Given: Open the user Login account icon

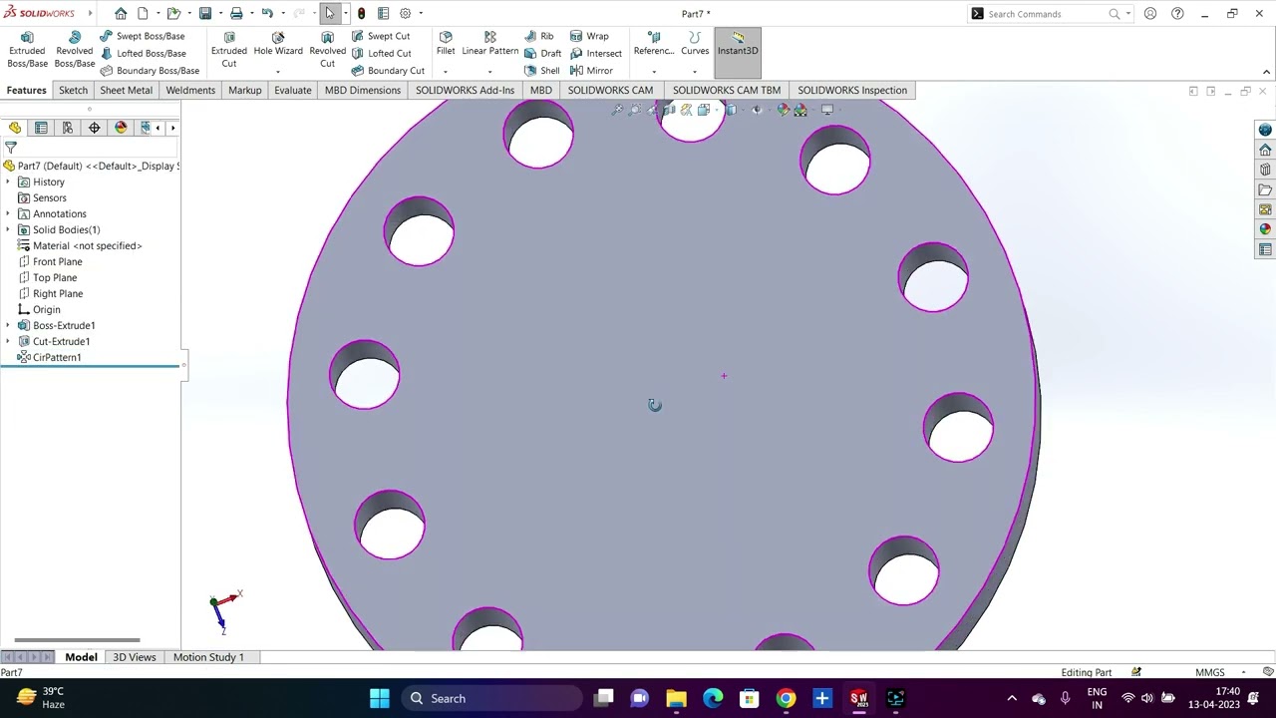Looking at the screenshot, I should pyautogui.click(x=1150, y=13).
